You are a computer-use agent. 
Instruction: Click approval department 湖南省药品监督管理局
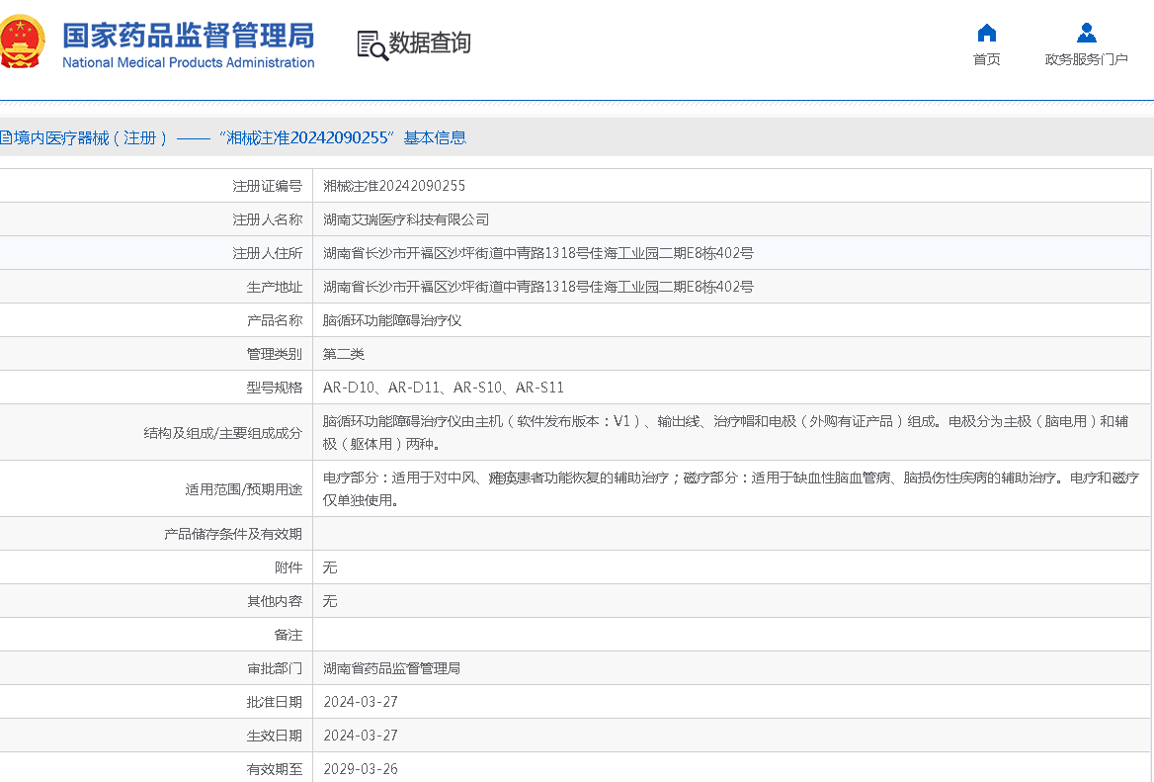click(x=392, y=668)
